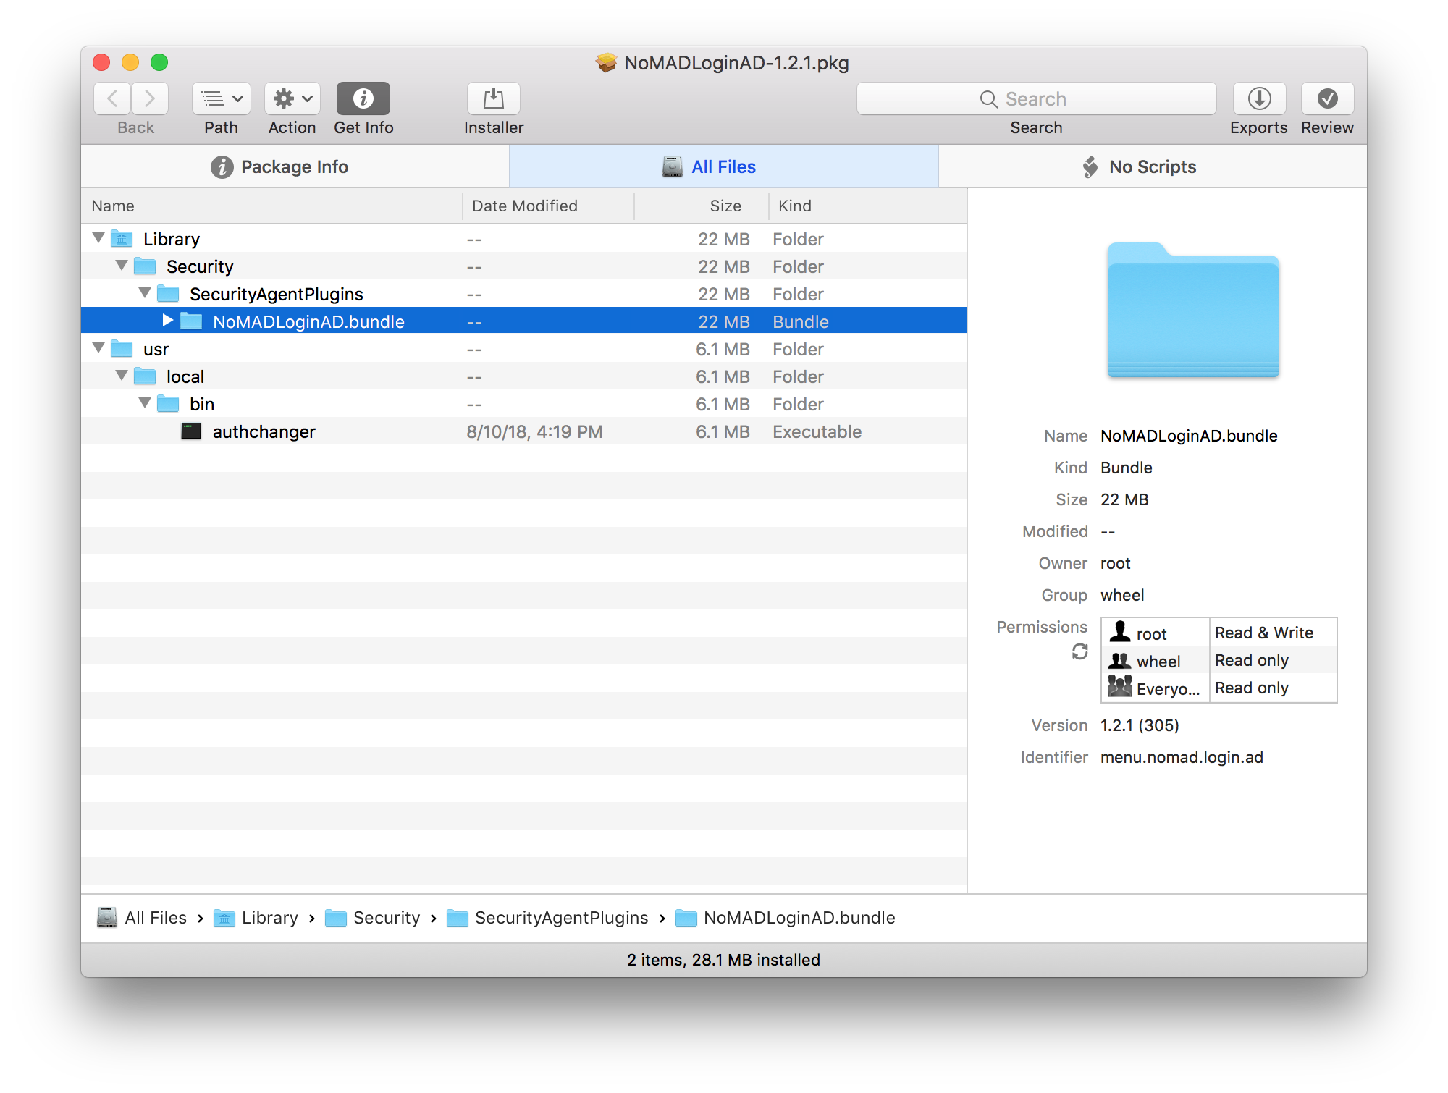Click the authchanger terminal icon

[x=191, y=431]
